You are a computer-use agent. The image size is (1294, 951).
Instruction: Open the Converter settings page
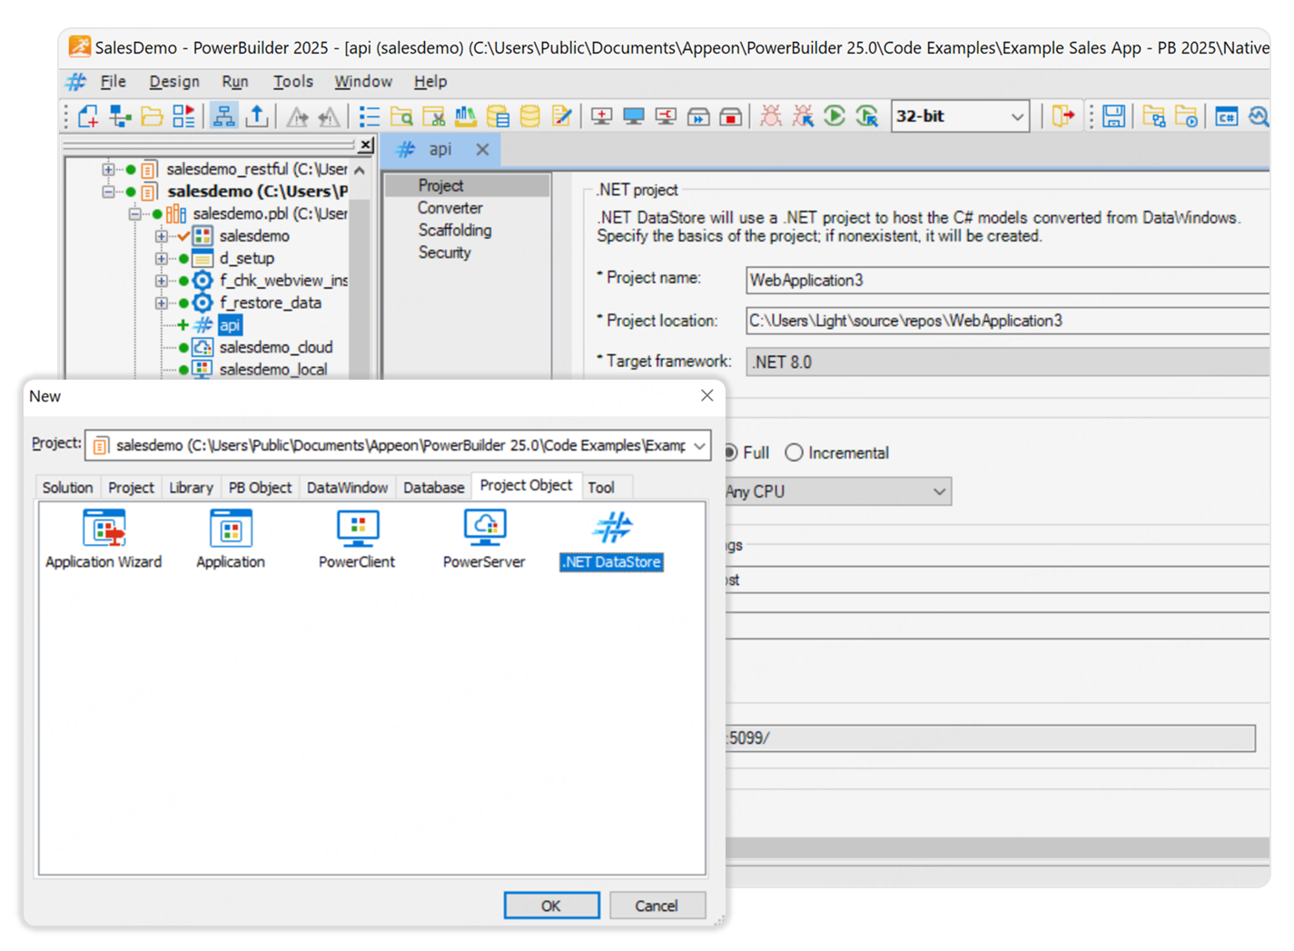pos(449,208)
